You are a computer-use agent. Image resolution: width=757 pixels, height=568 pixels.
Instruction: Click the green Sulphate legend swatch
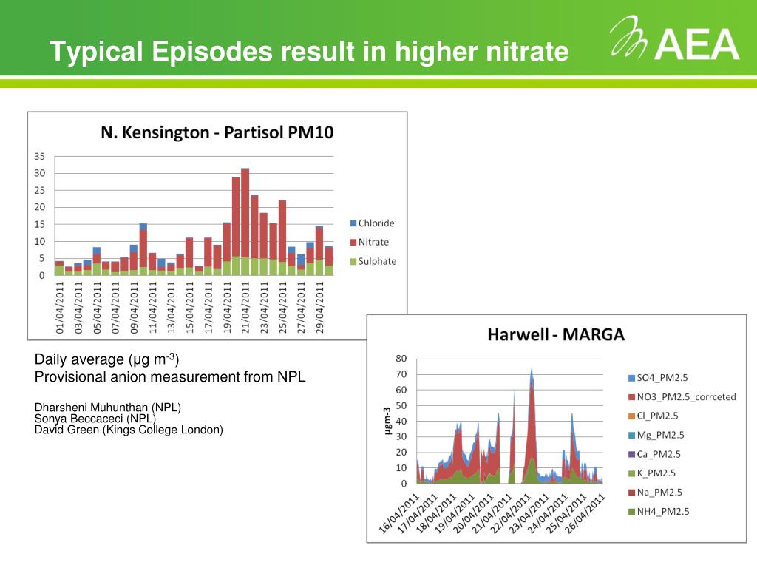click(353, 261)
